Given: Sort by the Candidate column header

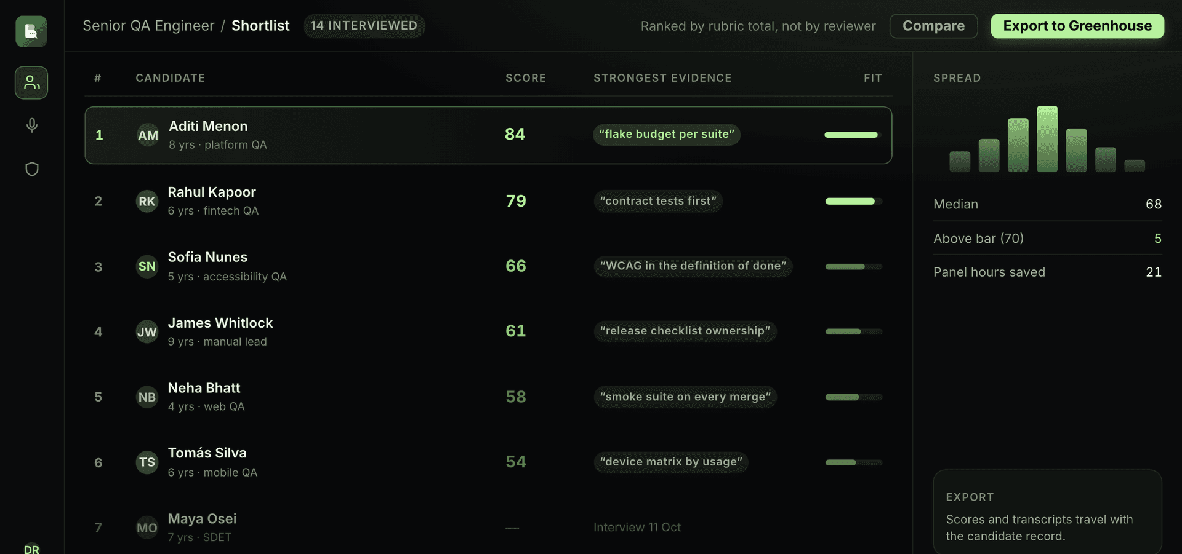Looking at the screenshot, I should point(171,78).
